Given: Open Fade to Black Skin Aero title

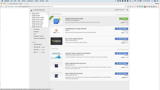Looking at the screenshot, I should (75, 63).
